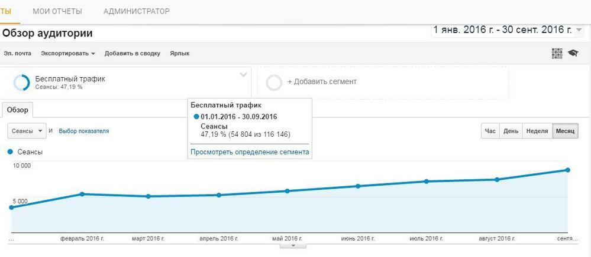
Task: Click the Бесплатный трафик segment circle icon
Action: pos(21,83)
